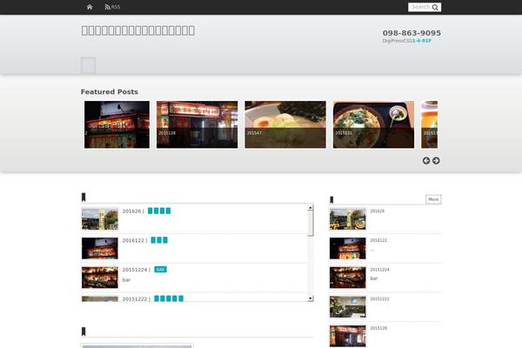Viewport: 522px width, 348px height.
Task: Click the teal category tag beside 20151222
Action: click(x=169, y=298)
